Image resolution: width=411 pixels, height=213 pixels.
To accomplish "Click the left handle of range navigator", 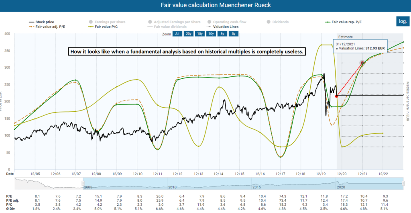I will pos(83,183).
